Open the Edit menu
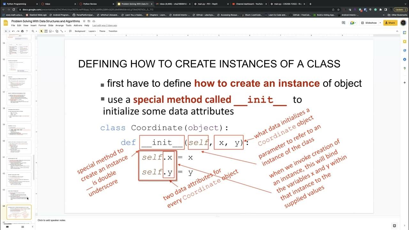Screen dimensions: 409x230 (19, 25)
